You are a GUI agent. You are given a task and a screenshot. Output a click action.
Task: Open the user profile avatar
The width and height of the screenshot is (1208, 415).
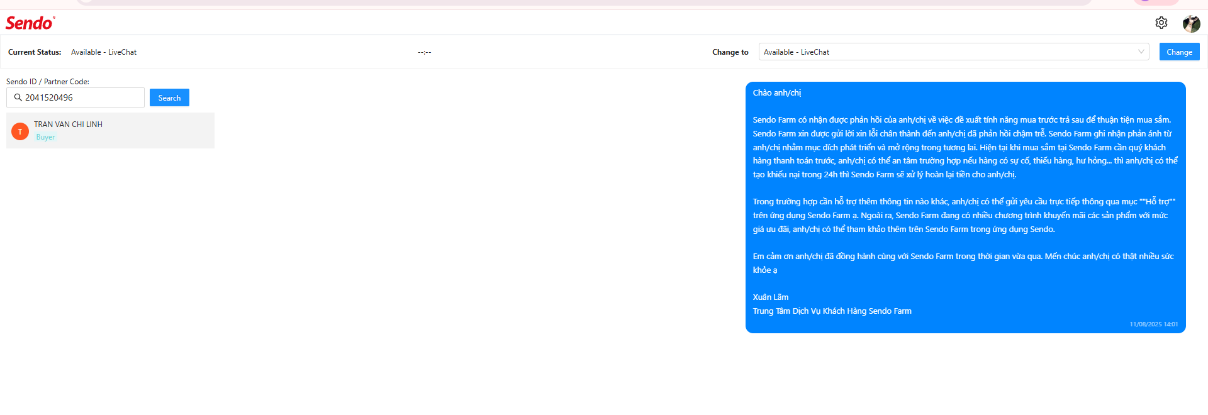tap(1191, 24)
